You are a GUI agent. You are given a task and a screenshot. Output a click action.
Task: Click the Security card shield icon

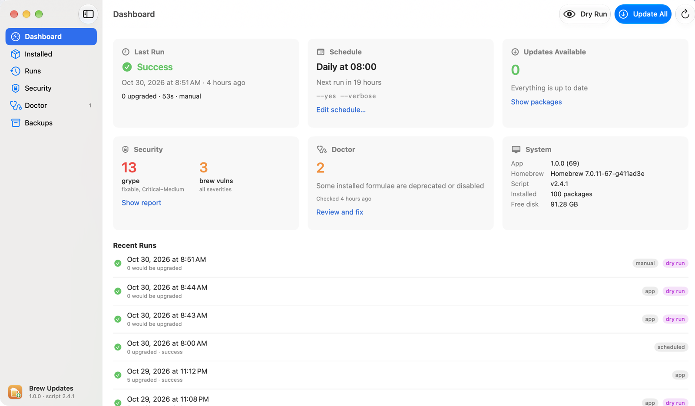point(125,149)
